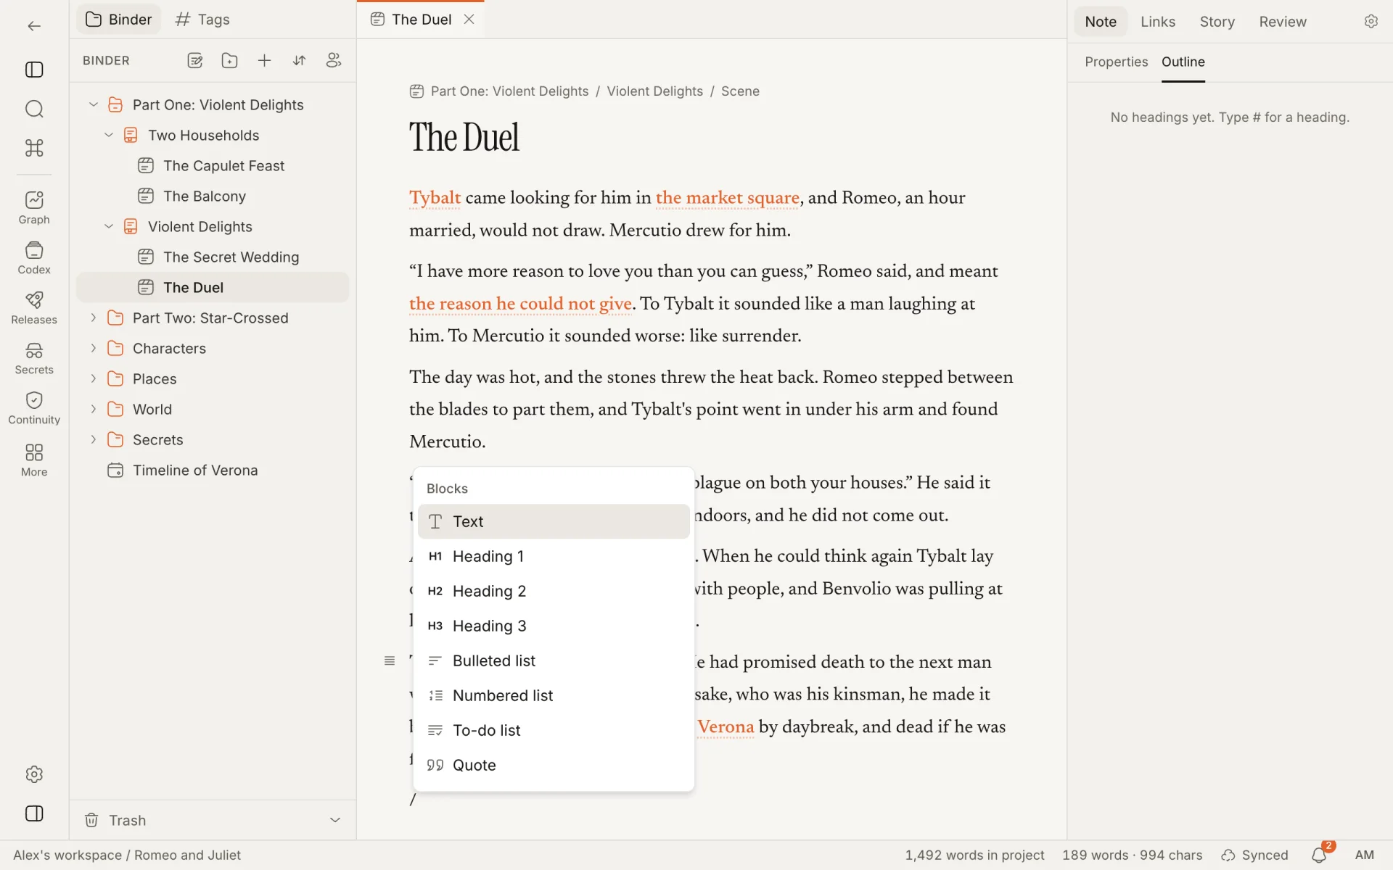Screen dimensions: 1393x870
Task: Open app settings gear in sidebar
Action: (x=34, y=774)
